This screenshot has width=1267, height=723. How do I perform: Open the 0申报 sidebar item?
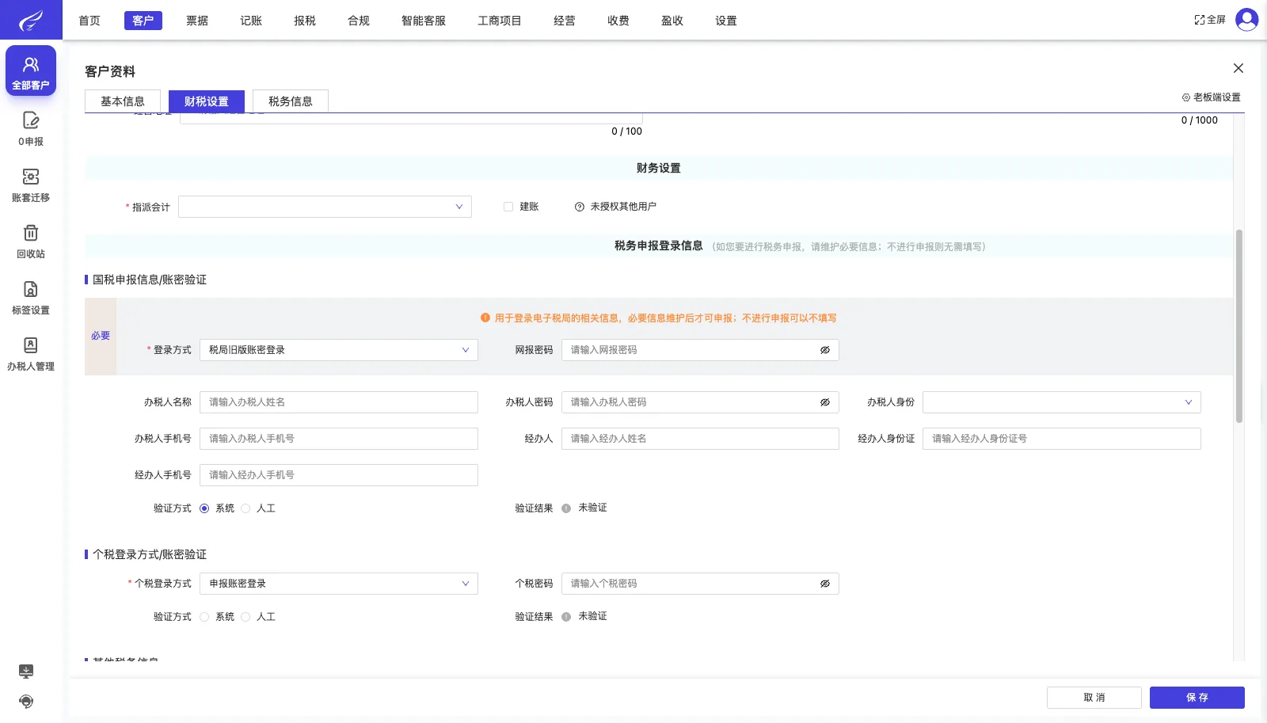click(31, 129)
